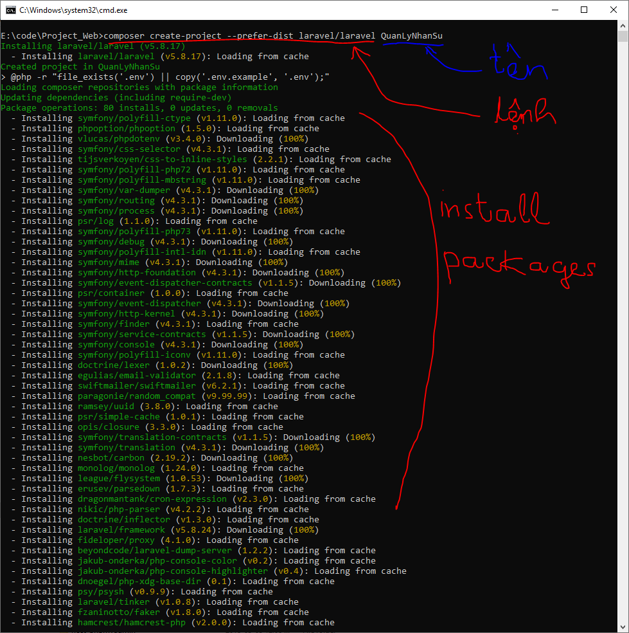Select the 'symfony/polyfill-intl-idn' package name
Screen dimensions: 629x633
[142, 252]
